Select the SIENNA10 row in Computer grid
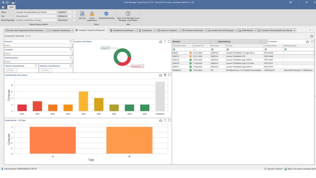Screen dimensions: 316x178 [243, 70]
